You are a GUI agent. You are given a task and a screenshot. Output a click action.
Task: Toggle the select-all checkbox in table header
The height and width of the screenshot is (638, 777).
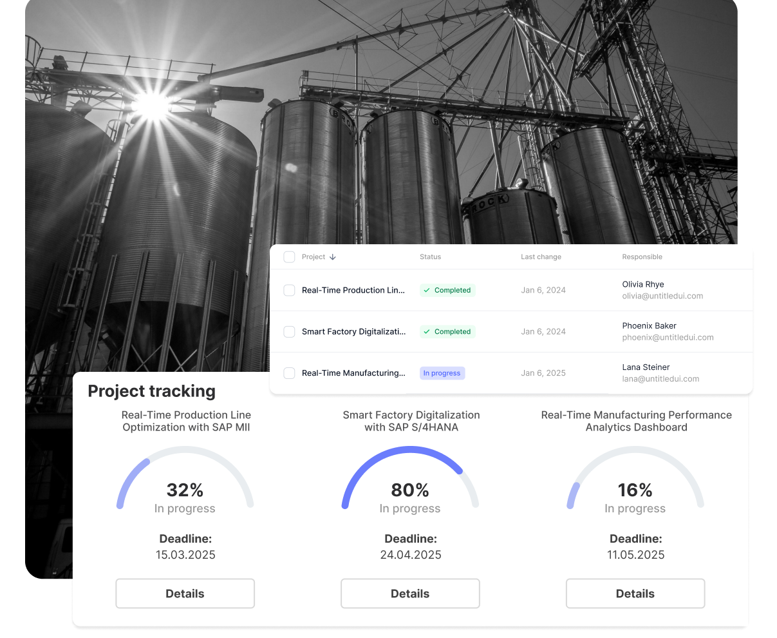point(289,257)
